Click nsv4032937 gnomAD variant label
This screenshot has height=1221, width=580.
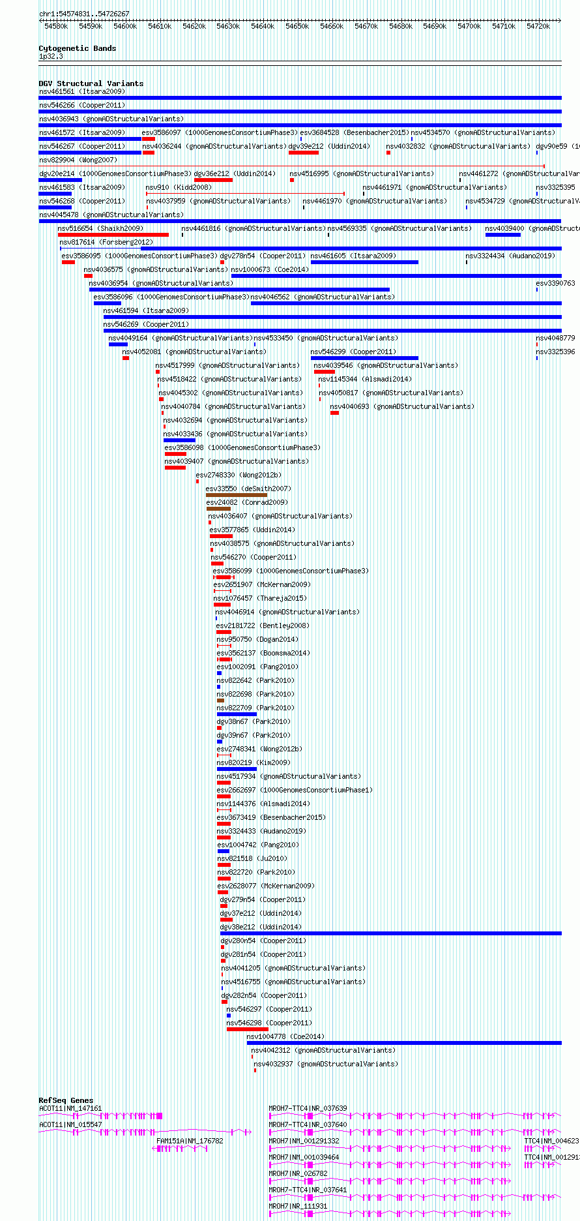click(x=326, y=1064)
